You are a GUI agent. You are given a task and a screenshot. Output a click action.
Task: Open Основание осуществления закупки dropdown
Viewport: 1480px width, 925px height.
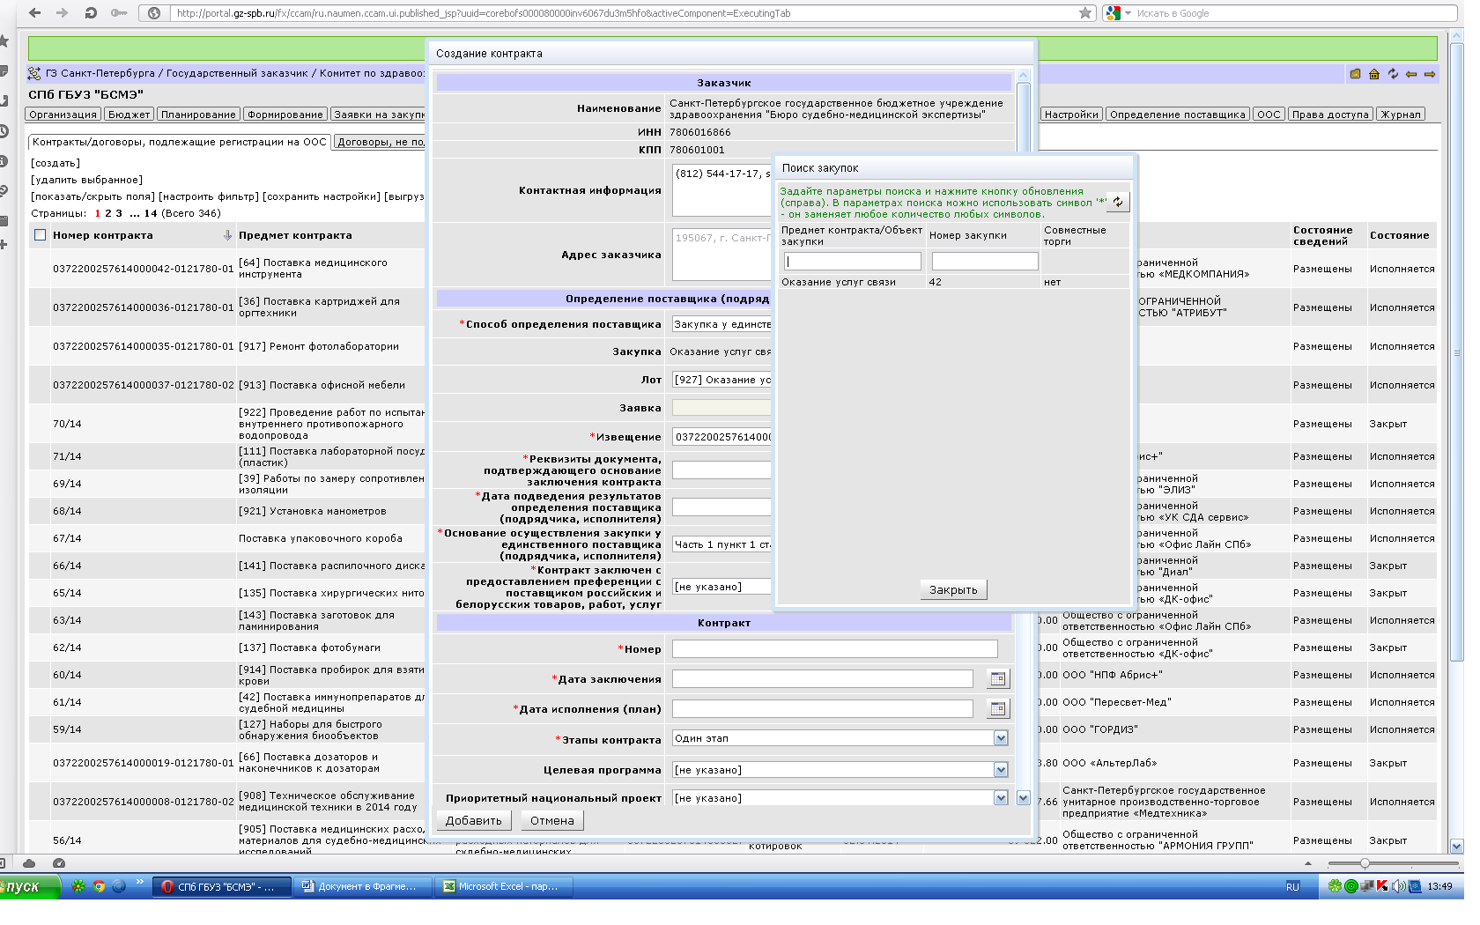pos(721,544)
